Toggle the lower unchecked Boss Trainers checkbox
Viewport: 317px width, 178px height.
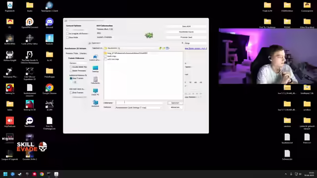point(71,92)
